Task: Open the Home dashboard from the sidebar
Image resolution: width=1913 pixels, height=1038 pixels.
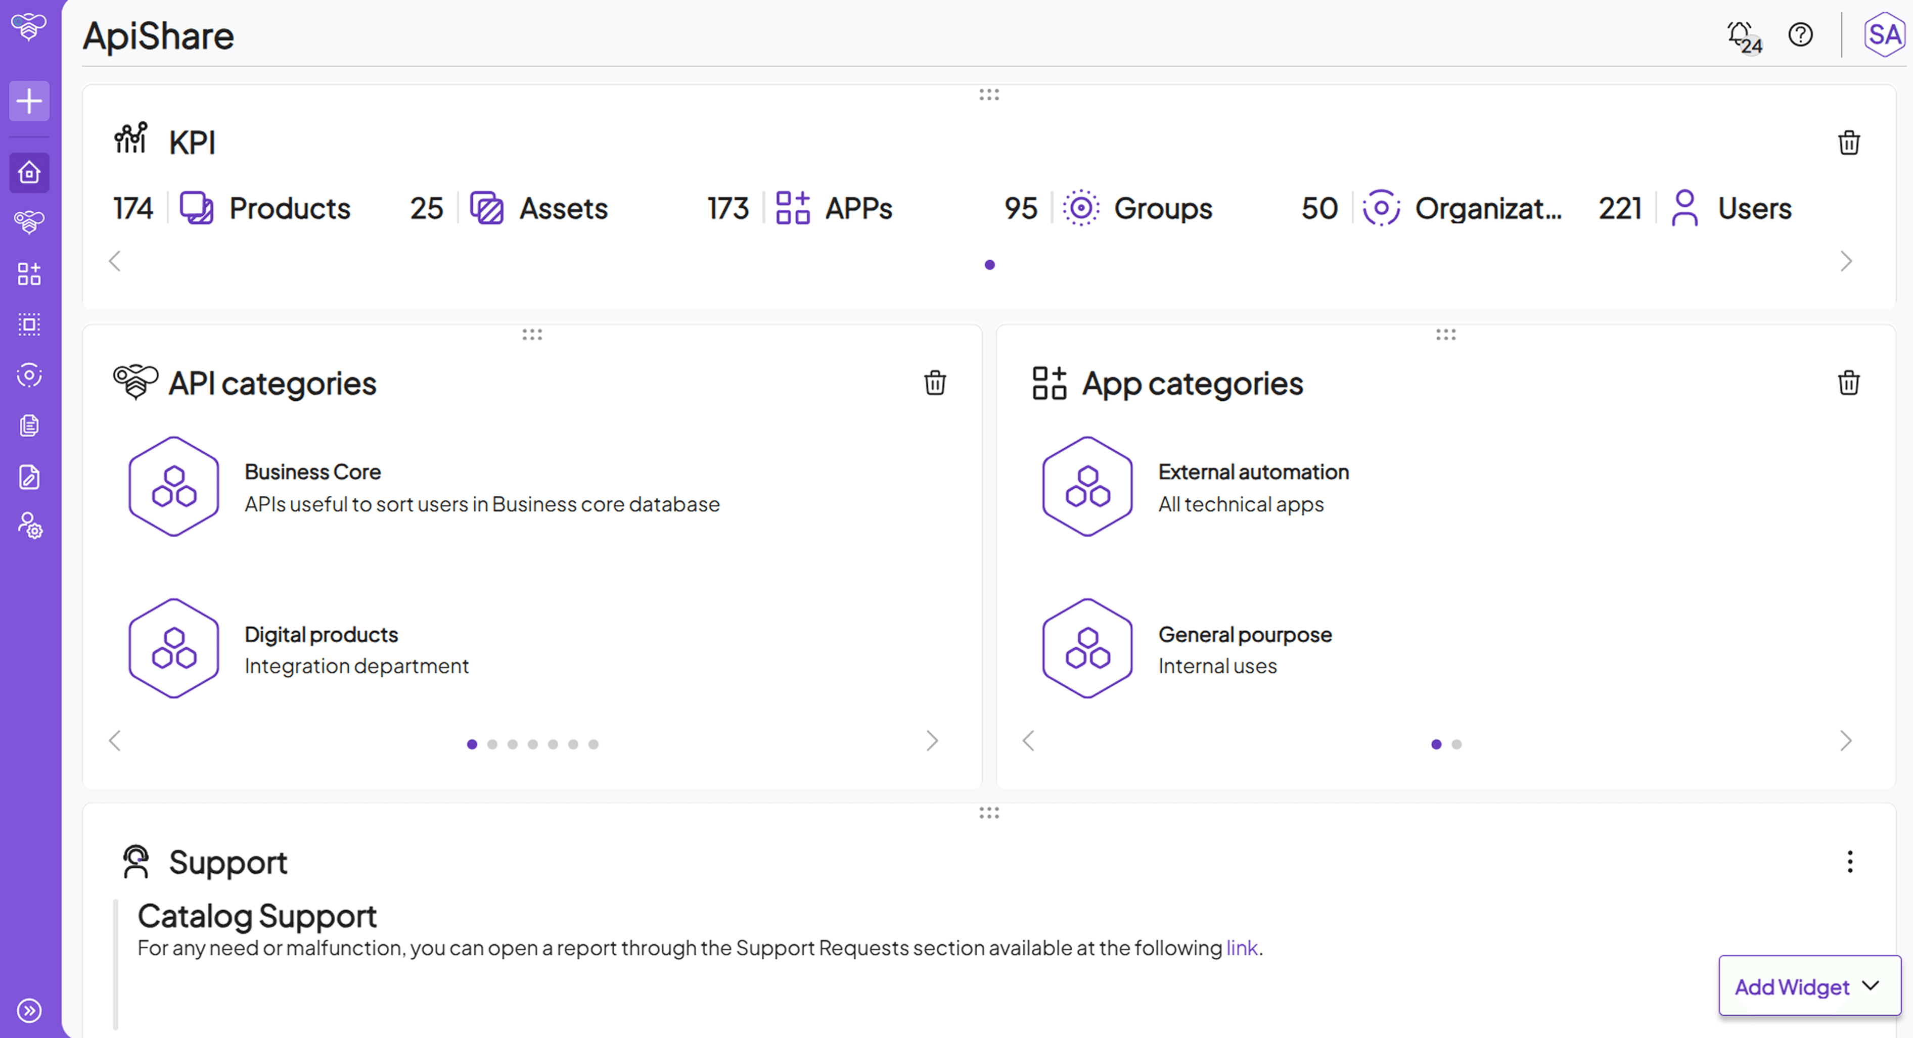Action: 30,172
